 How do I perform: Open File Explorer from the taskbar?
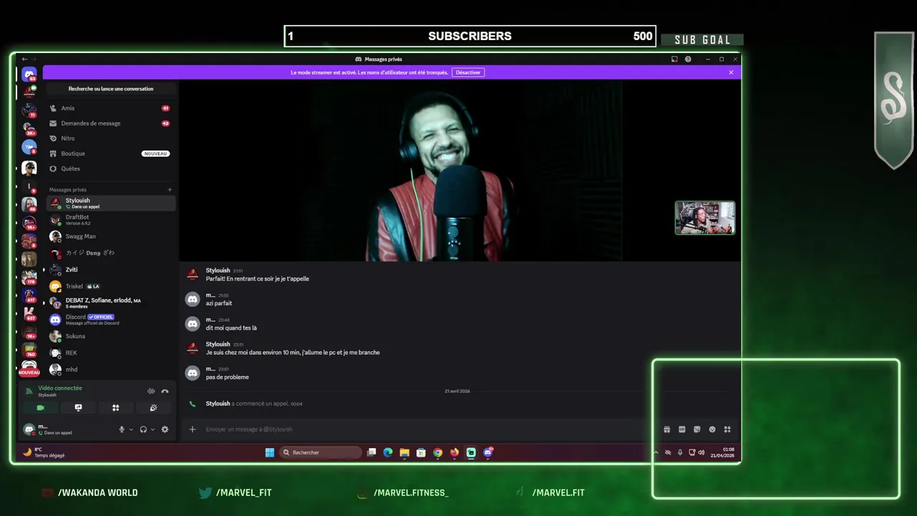coord(404,452)
